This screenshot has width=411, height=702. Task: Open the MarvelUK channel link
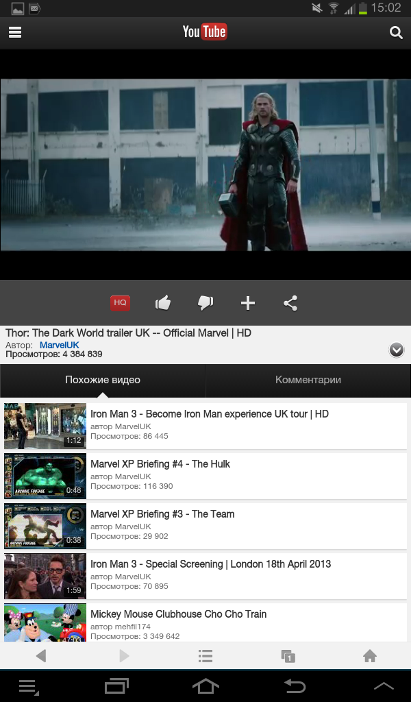pos(59,345)
